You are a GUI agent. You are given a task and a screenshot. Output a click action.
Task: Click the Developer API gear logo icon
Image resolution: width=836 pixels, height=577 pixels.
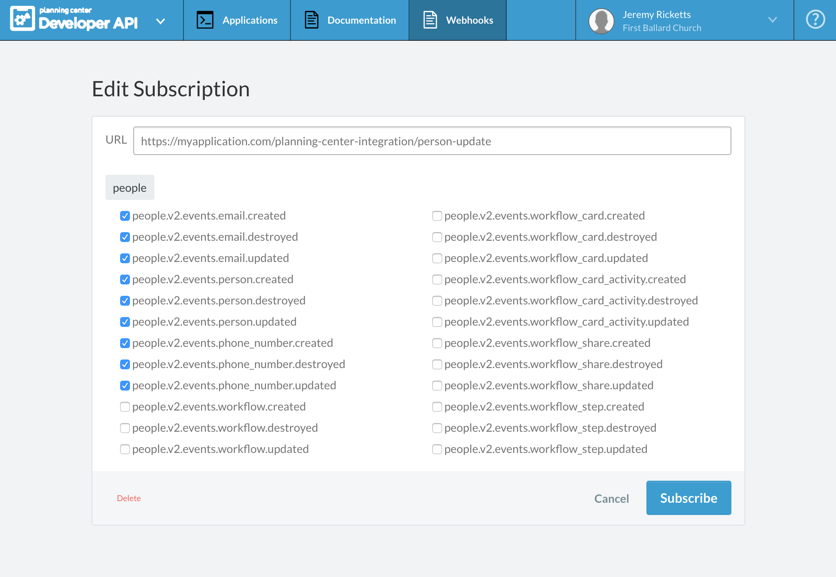pyautogui.click(x=22, y=19)
